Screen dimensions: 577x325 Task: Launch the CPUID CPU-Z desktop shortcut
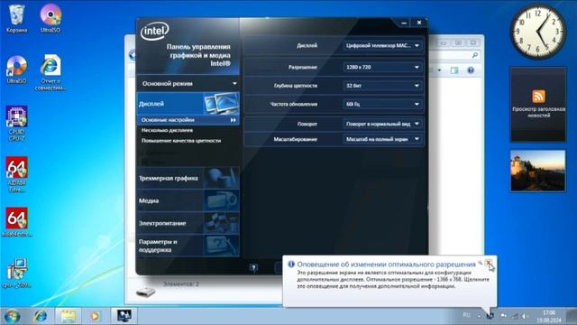pyautogui.click(x=16, y=124)
